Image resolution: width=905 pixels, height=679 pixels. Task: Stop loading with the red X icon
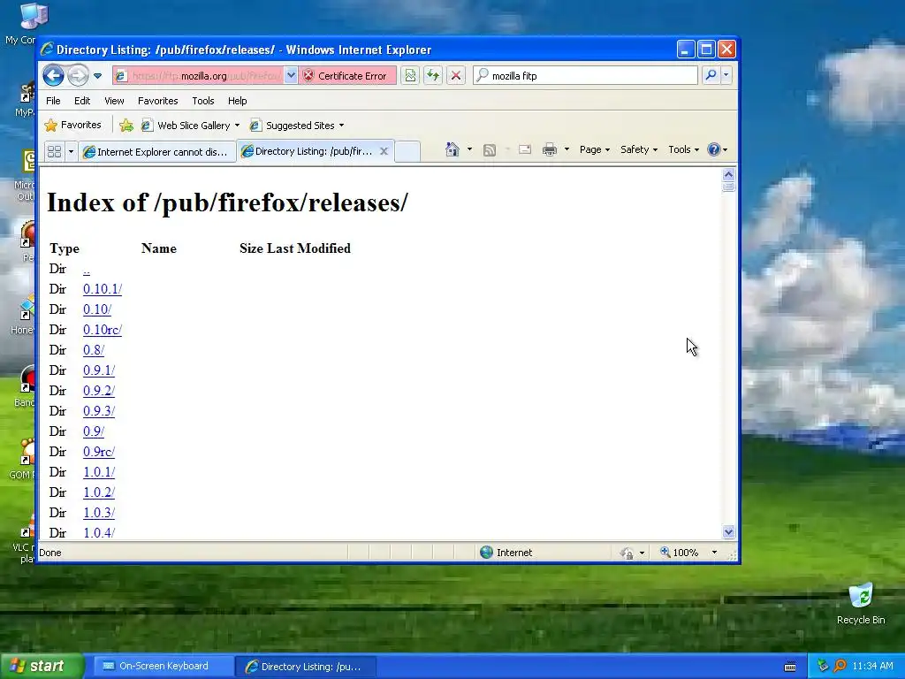click(x=456, y=75)
